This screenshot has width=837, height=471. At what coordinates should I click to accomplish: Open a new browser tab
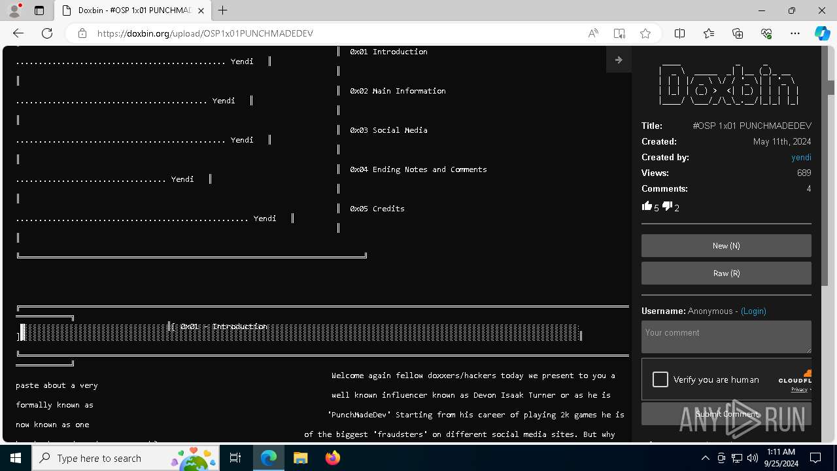pos(223,10)
